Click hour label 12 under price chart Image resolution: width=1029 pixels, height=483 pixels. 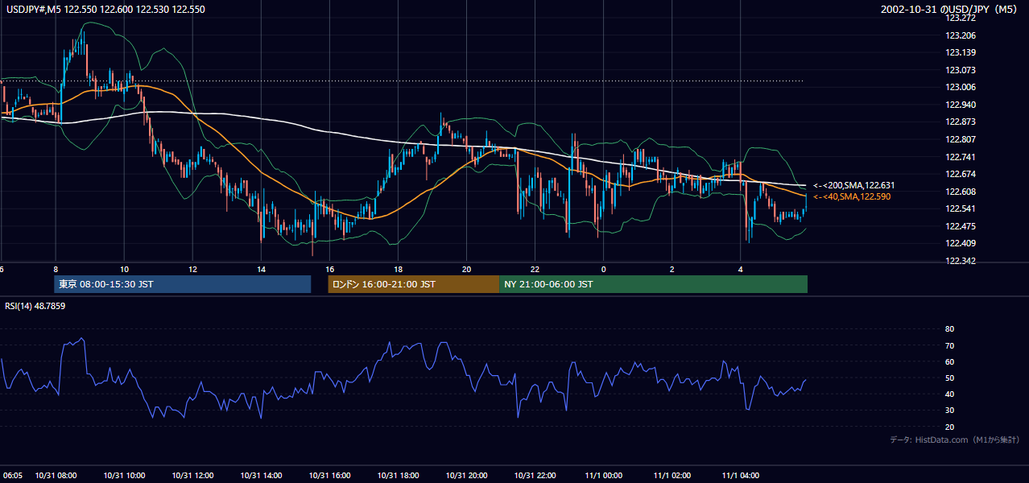pos(192,269)
